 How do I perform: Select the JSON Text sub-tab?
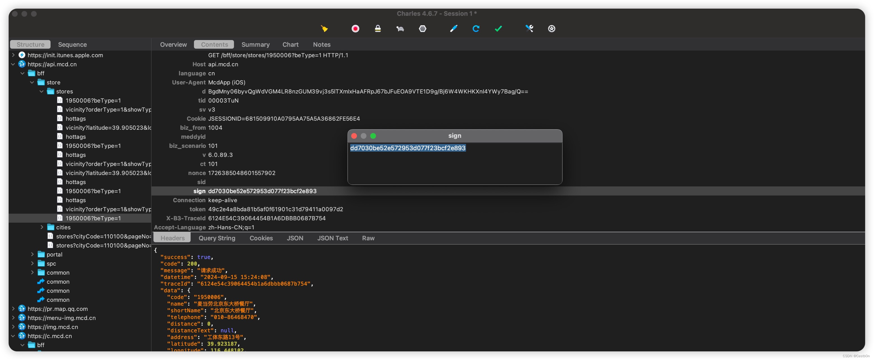coord(332,238)
